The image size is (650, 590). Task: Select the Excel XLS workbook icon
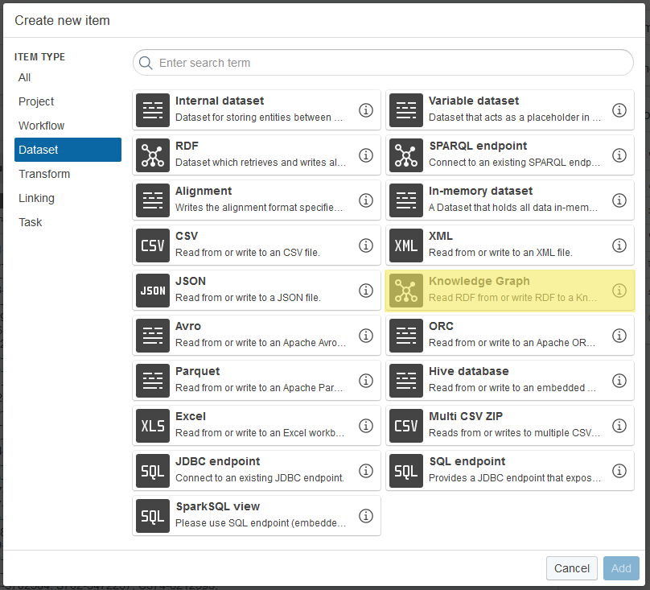[x=152, y=426]
